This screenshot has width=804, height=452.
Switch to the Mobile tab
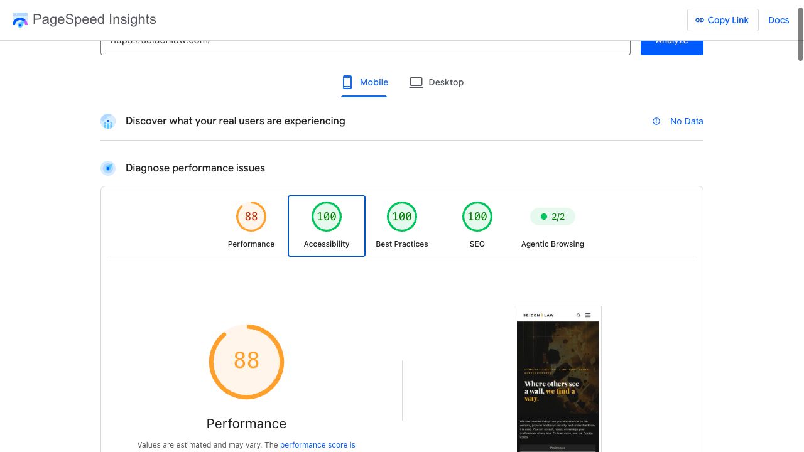click(x=364, y=82)
